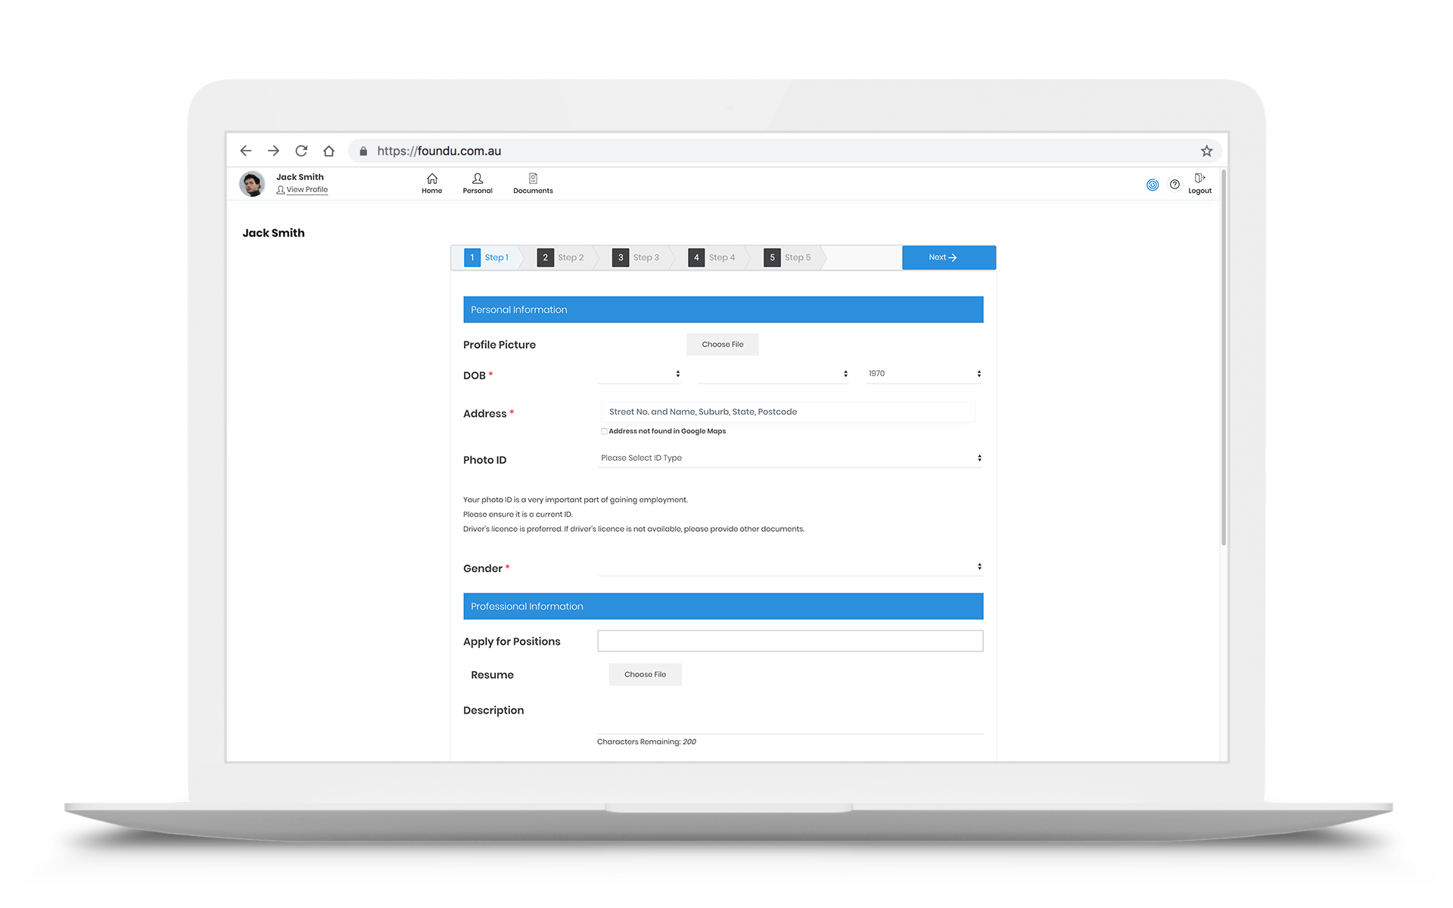The height and width of the screenshot is (908, 1453).
Task: Open the Home navigation icon
Action: [431, 183]
